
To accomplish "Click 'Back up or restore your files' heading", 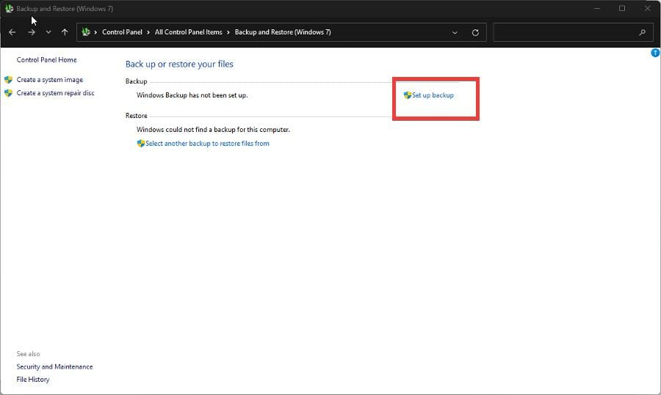I will (180, 64).
